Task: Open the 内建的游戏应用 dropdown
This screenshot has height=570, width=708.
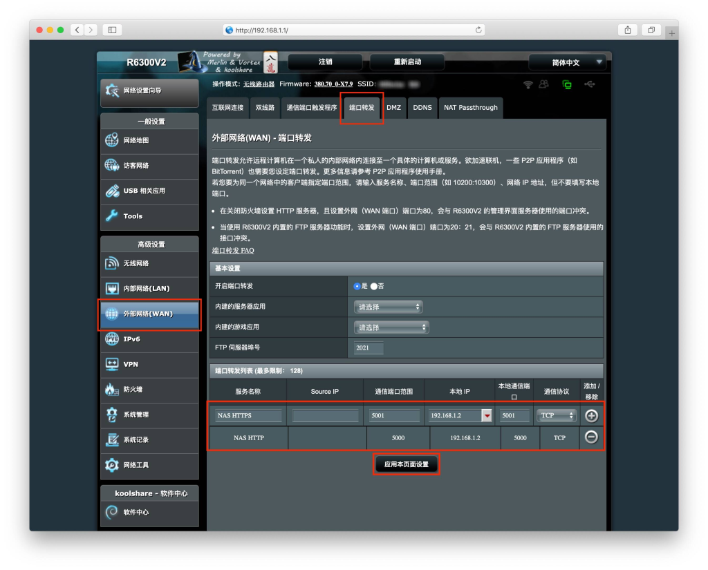Action: [x=391, y=327]
